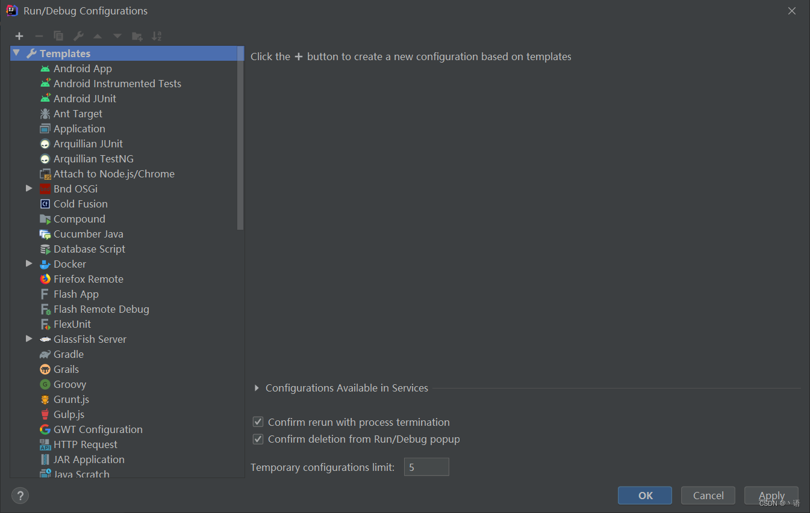Select the Android App template
Viewport: 810px width, 513px height.
point(83,68)
